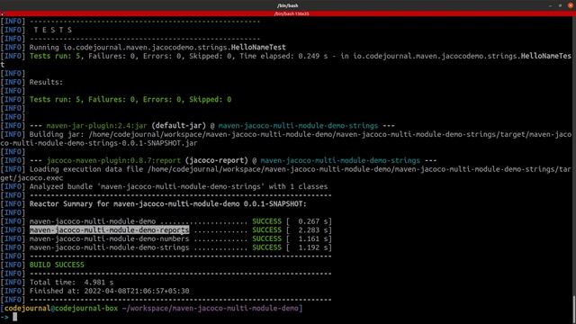Click the '1.192 s' duration value

point(313,247)
